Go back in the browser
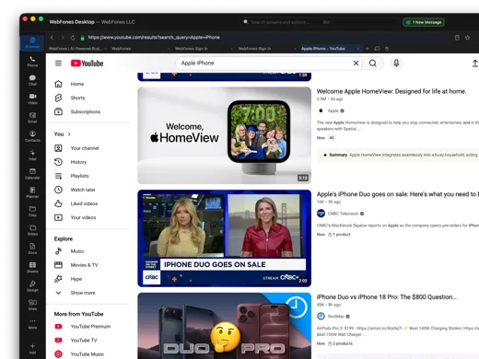This screenshot has height=359, width=479. 52,38
